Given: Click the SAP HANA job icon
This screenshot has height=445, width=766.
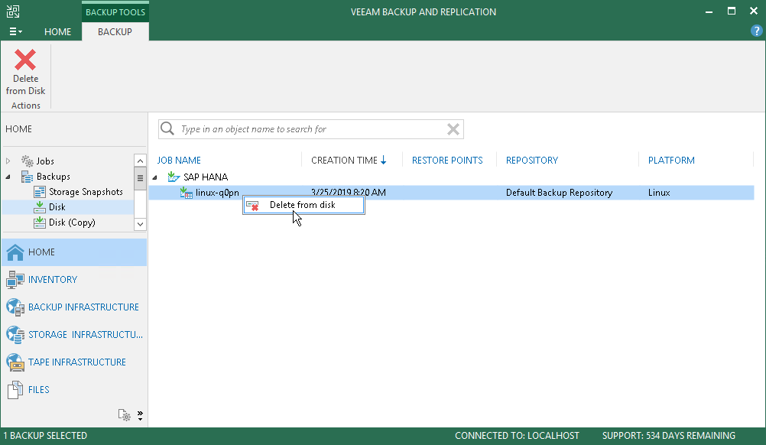Looking at the screenshot, I should (174, 177).
